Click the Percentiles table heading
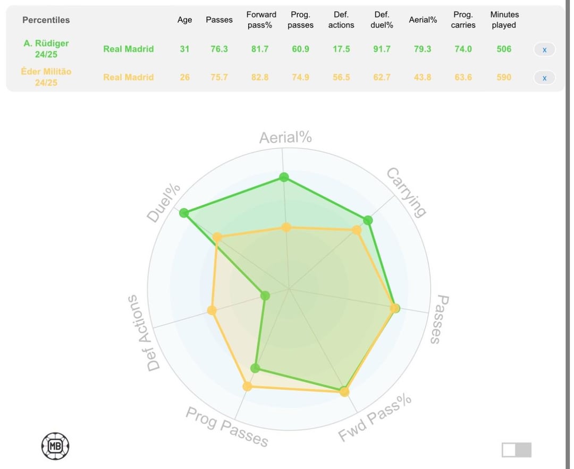The width and height of the screenshot is (574, 469). click(x=46, y=20)
